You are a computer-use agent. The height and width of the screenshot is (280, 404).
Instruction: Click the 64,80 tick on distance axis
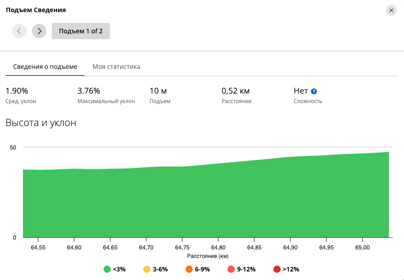(x=218, y=248)
